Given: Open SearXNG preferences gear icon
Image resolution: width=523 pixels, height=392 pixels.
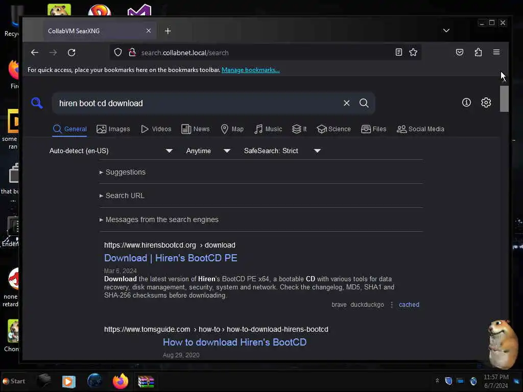Looking at the screenshot, I should pyautogui.click(x=486, y=102).
